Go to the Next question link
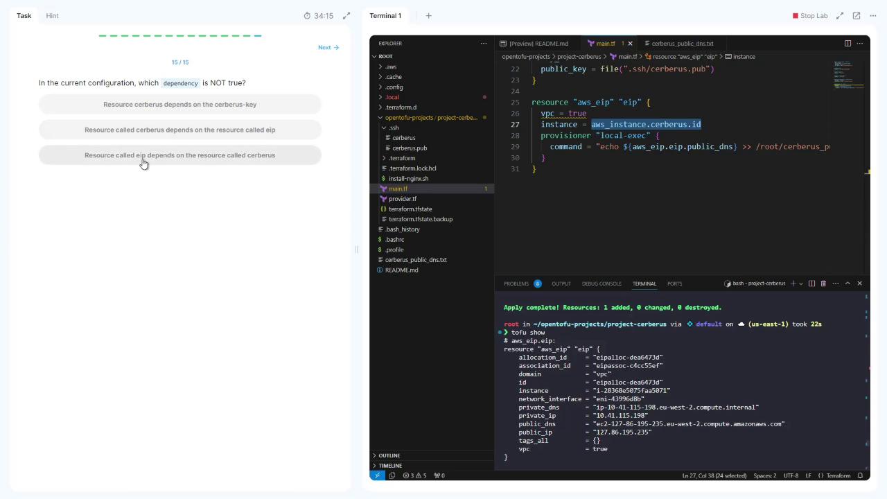Viewport: 887px width, 499px height. pos(328,47)
